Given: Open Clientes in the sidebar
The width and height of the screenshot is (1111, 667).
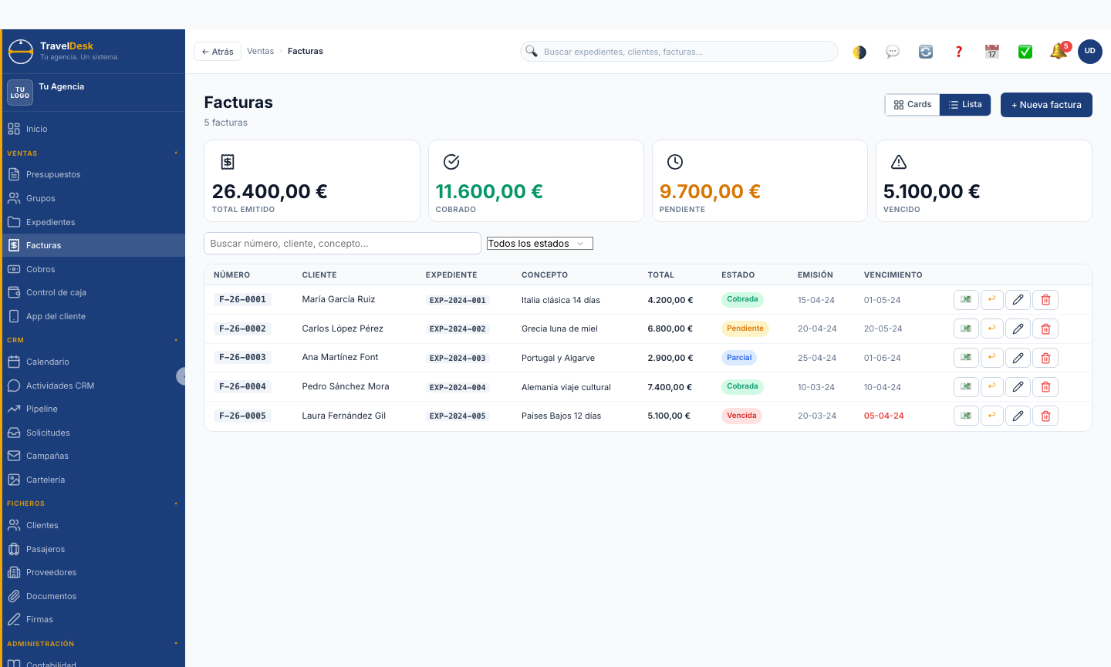Looking at the screenshot, I should pyautogui.click(x=93, y=525).
